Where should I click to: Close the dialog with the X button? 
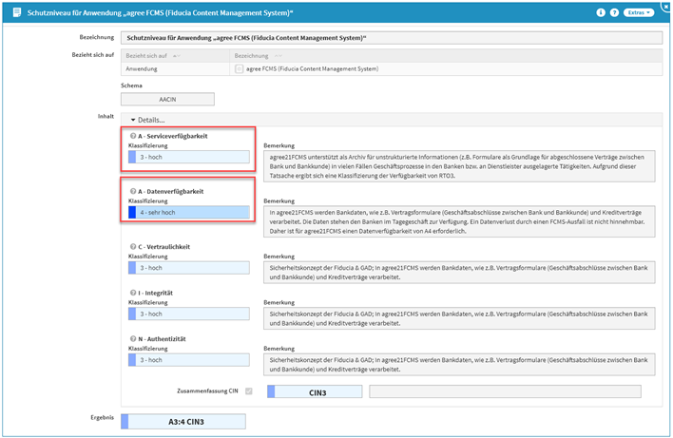[667, 5]
